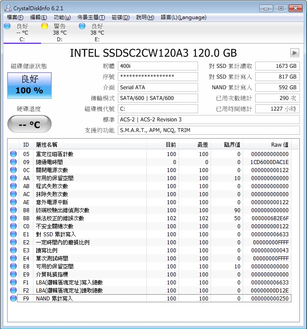Image resolution: width=307 pixels, height=329 pixels.
Task: Click the Raw 值 column header
Action: pos(267,144)
